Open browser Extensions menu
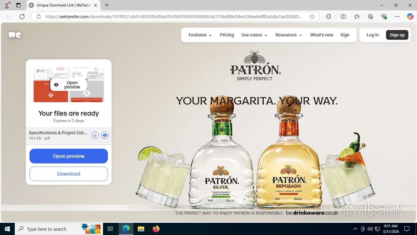417x235 pixels. 328,17
